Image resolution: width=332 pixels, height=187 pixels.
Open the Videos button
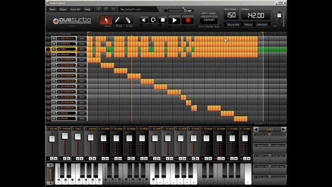[x=248, y=25]
